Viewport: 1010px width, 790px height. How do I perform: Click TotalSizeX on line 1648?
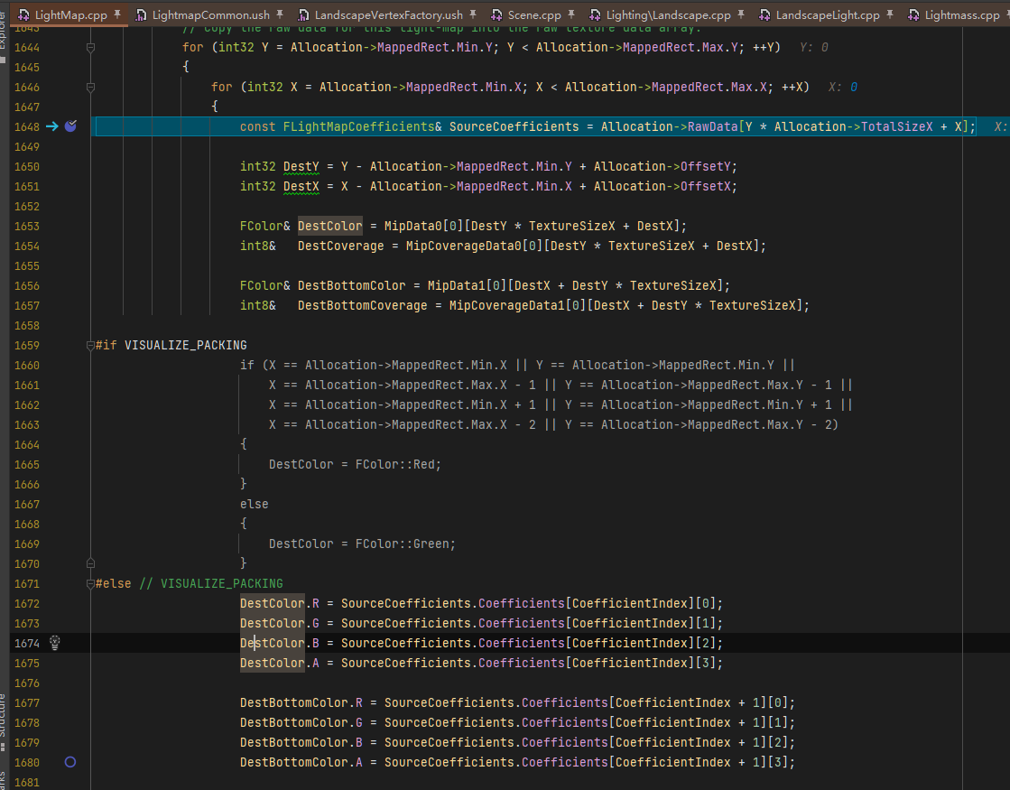tap(896, 127)
